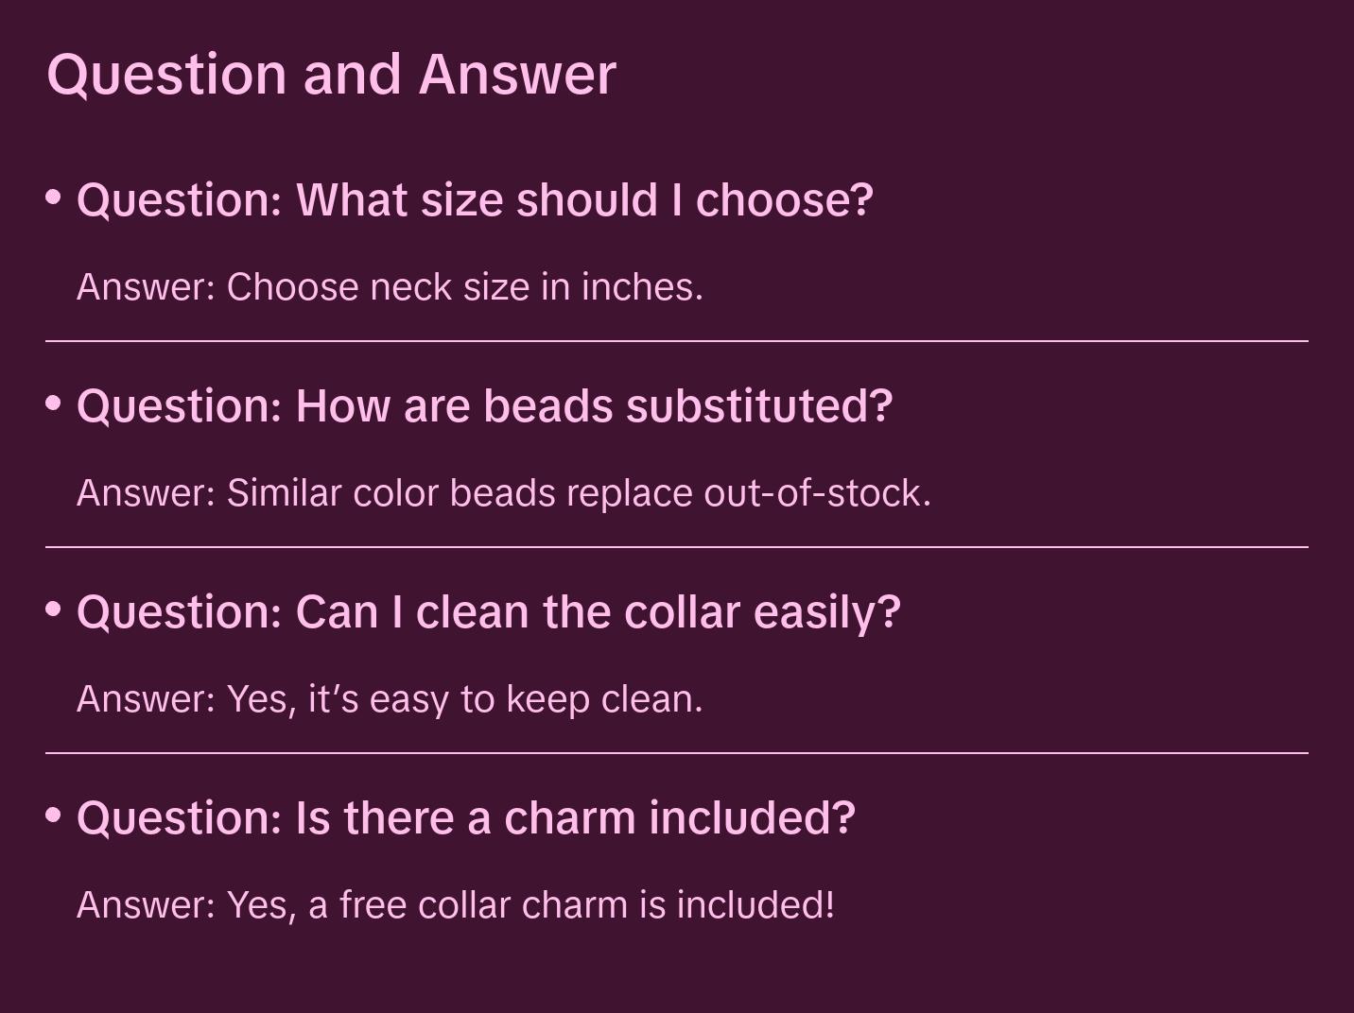Click divider line below keep clean answer
The image size is (1354, 1013).
click(677, 753)
